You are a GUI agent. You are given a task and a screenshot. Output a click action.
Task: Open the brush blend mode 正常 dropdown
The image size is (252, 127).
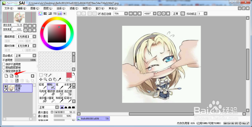point(57,107)
